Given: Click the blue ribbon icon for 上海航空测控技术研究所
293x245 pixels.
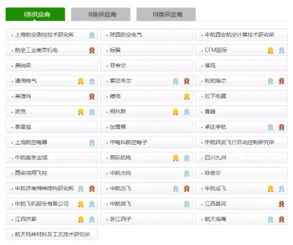Looking at the screenshot, I should pyautogui.click(x=92, y=35).
